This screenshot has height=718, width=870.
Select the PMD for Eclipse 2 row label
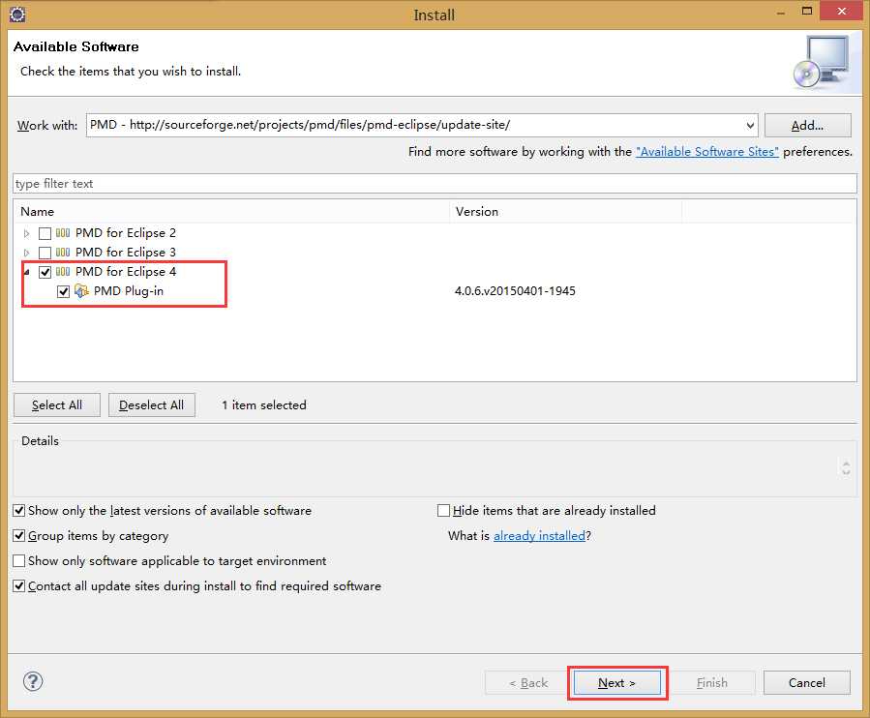(126, 233)
